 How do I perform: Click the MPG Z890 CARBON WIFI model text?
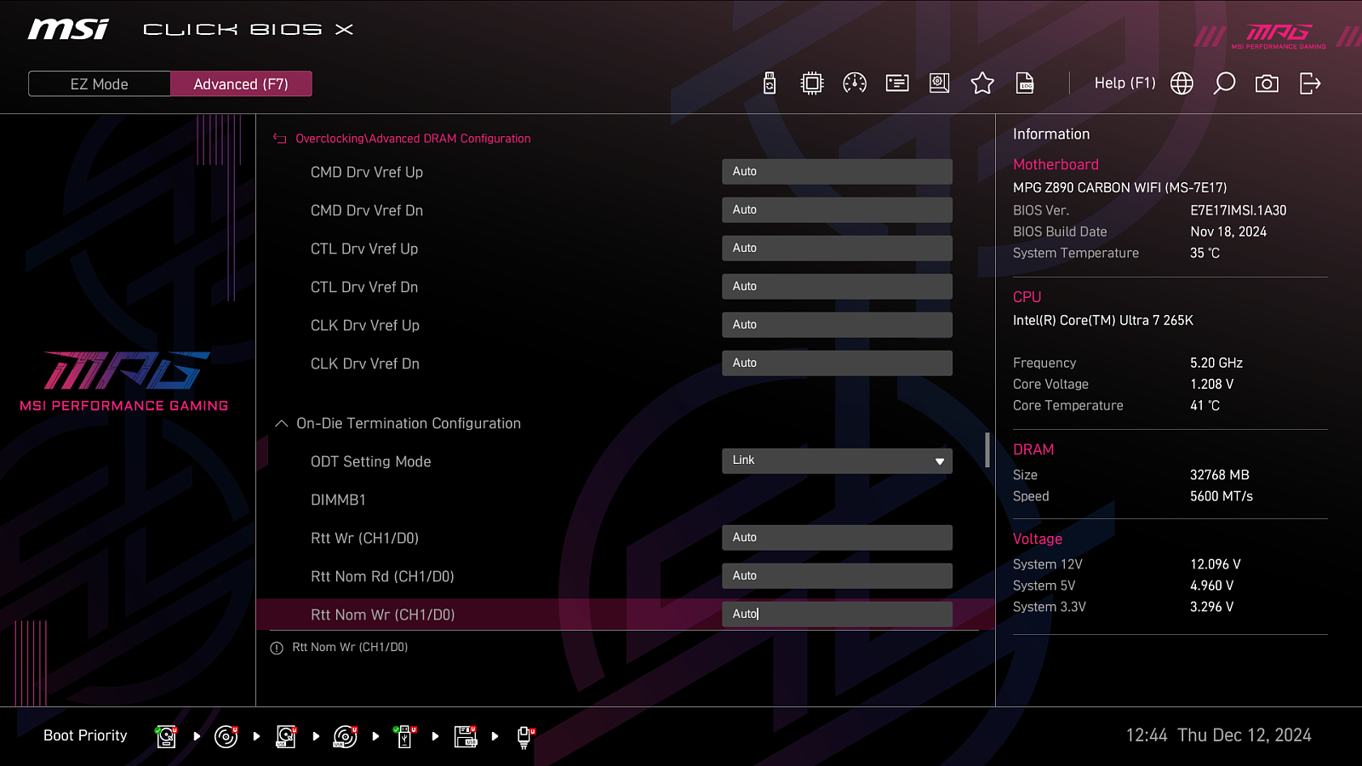point(1120,187)
